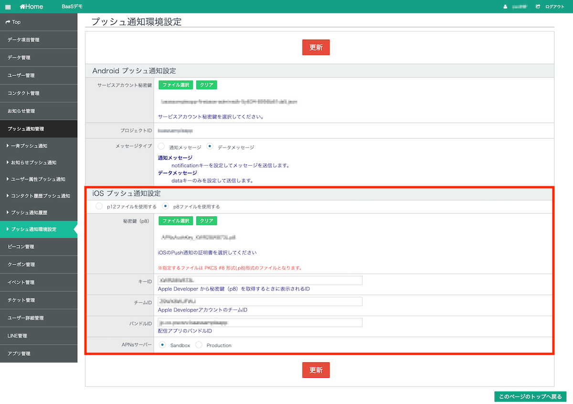Click the logout icon in header
The height and width of the screenshot is (404, 573).
point(538,7)
